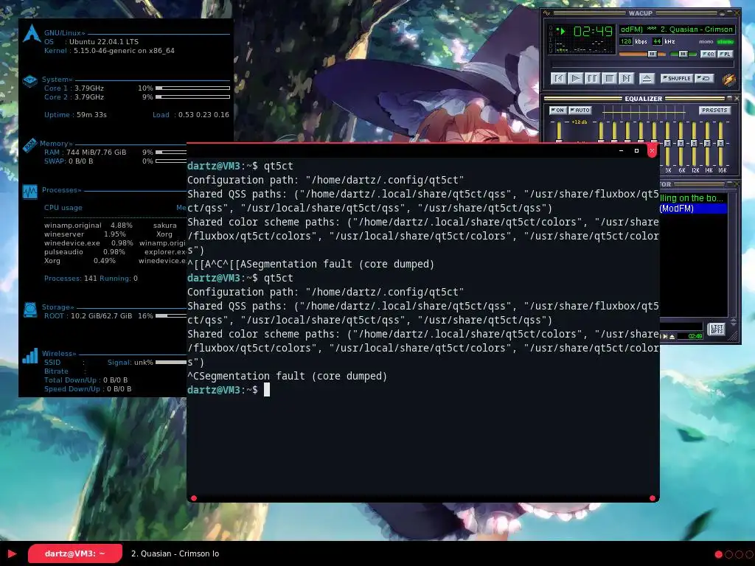Click the 16K equalizer band slider
The image size is (755, 566).
coord(721,144)
